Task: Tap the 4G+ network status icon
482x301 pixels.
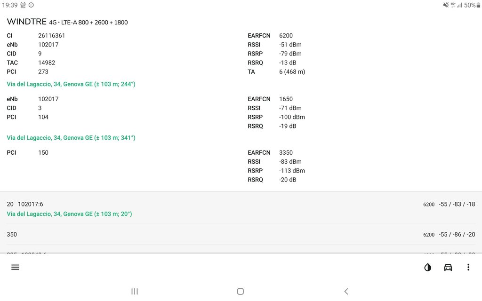Action: (x=453, y=5)
